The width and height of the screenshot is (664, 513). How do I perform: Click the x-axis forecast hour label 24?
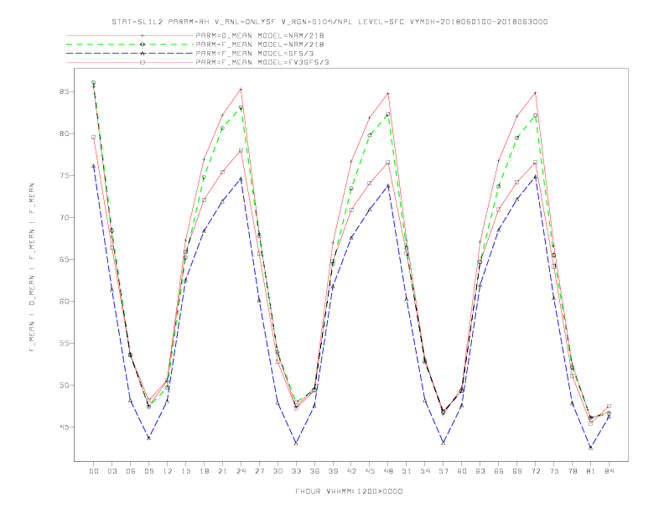241,471
